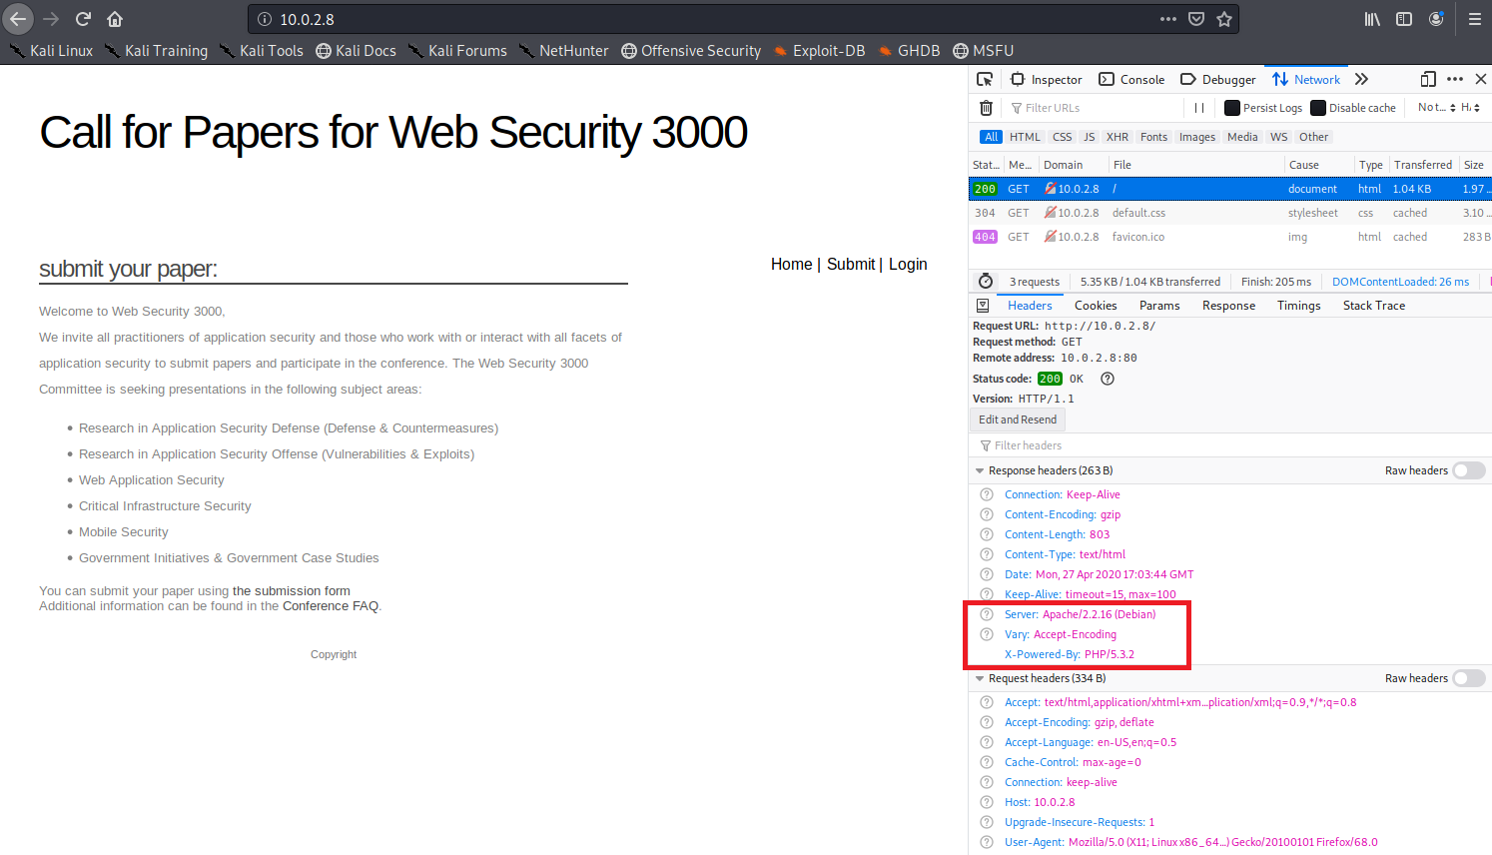Switch to the Console tab
Viewport: 1492px width, 855px height.
tap(1131, 79)
